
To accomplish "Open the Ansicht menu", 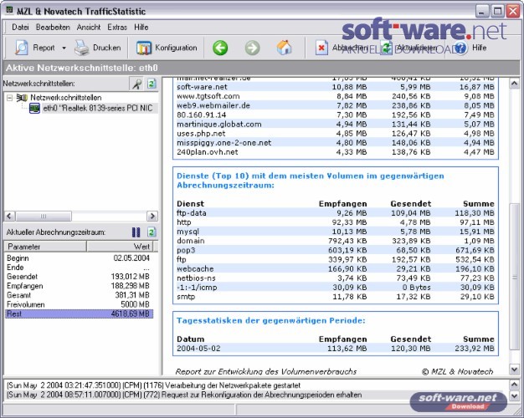I will [x=89, y=27].
